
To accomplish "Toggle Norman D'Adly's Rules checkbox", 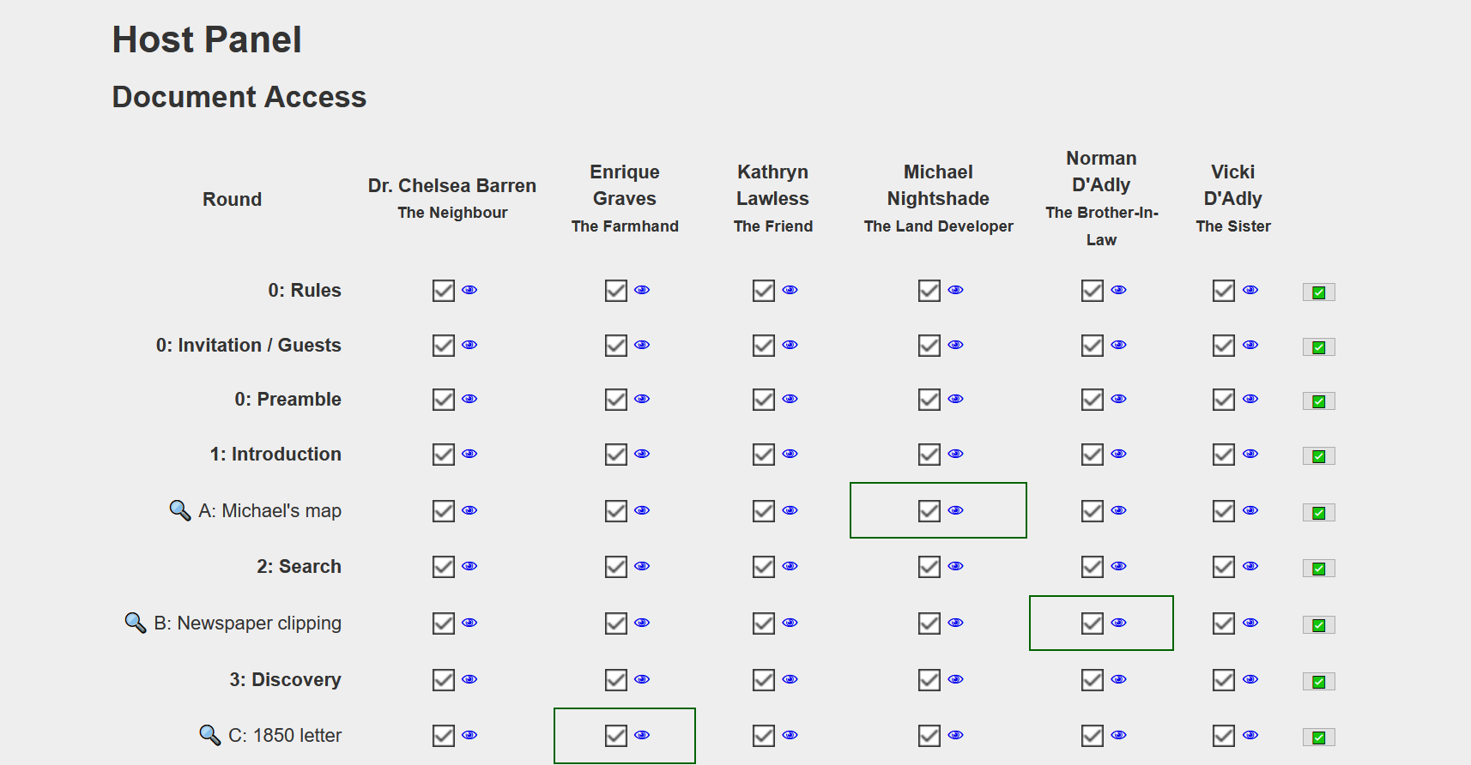I will (x=1093, y=291).
